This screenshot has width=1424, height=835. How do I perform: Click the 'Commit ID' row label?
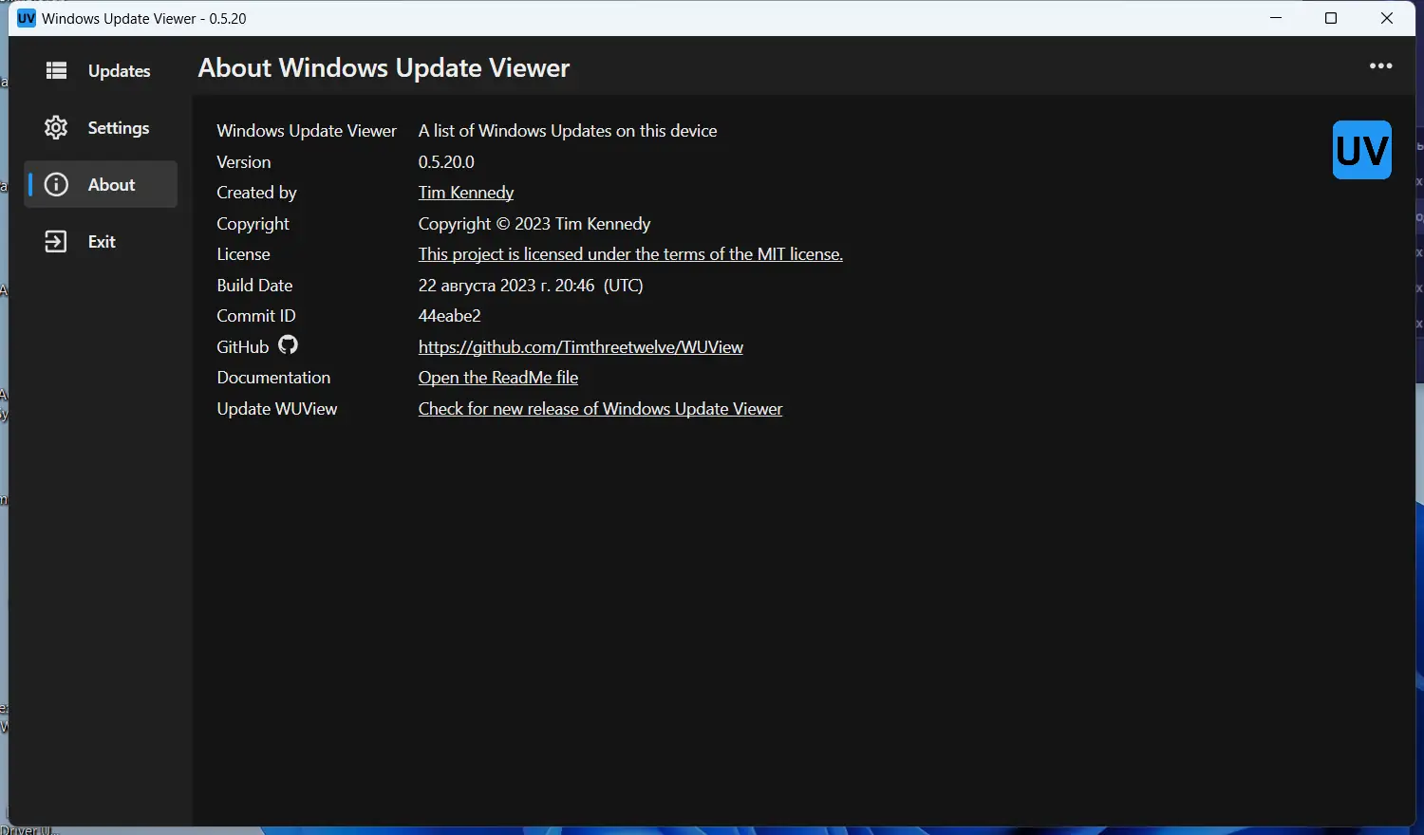[256, 316]
